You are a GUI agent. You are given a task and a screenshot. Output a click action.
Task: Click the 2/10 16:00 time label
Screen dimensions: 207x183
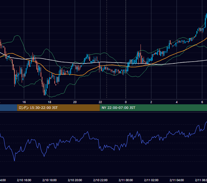tap(24, 180)
